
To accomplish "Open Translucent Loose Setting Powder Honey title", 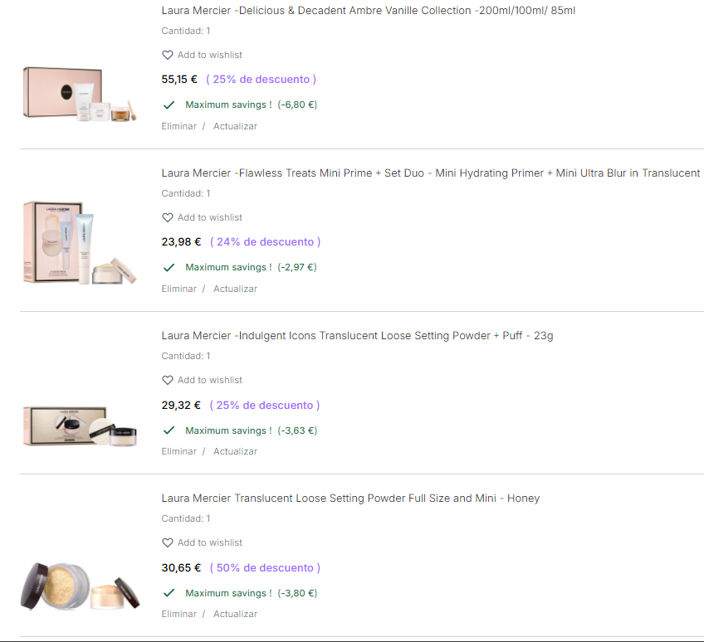I will click(x=350, y=498).
